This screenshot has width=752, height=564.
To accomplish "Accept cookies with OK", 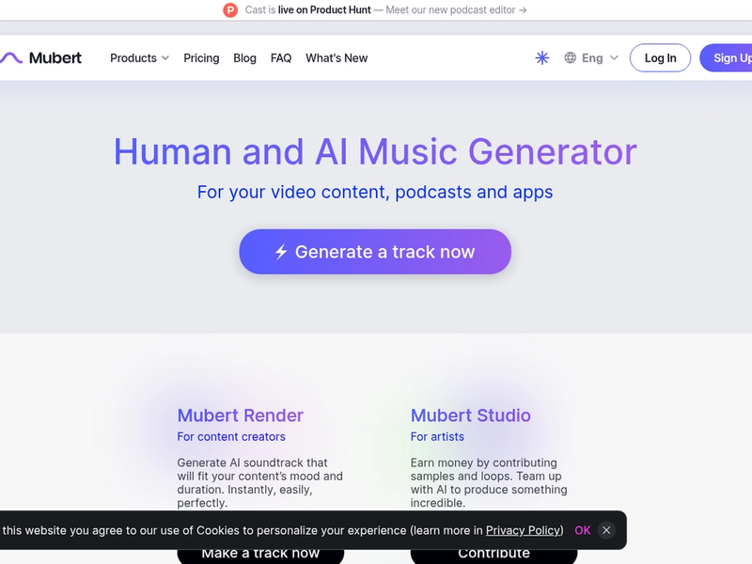I will coord(583,530).
